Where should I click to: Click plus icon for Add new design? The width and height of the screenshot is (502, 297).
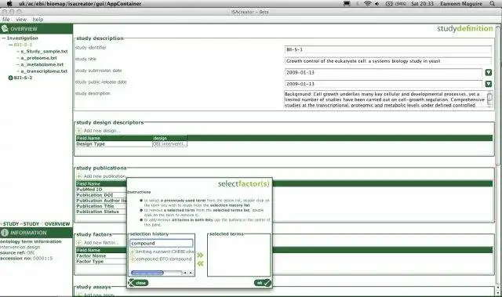tap(79, 130)
